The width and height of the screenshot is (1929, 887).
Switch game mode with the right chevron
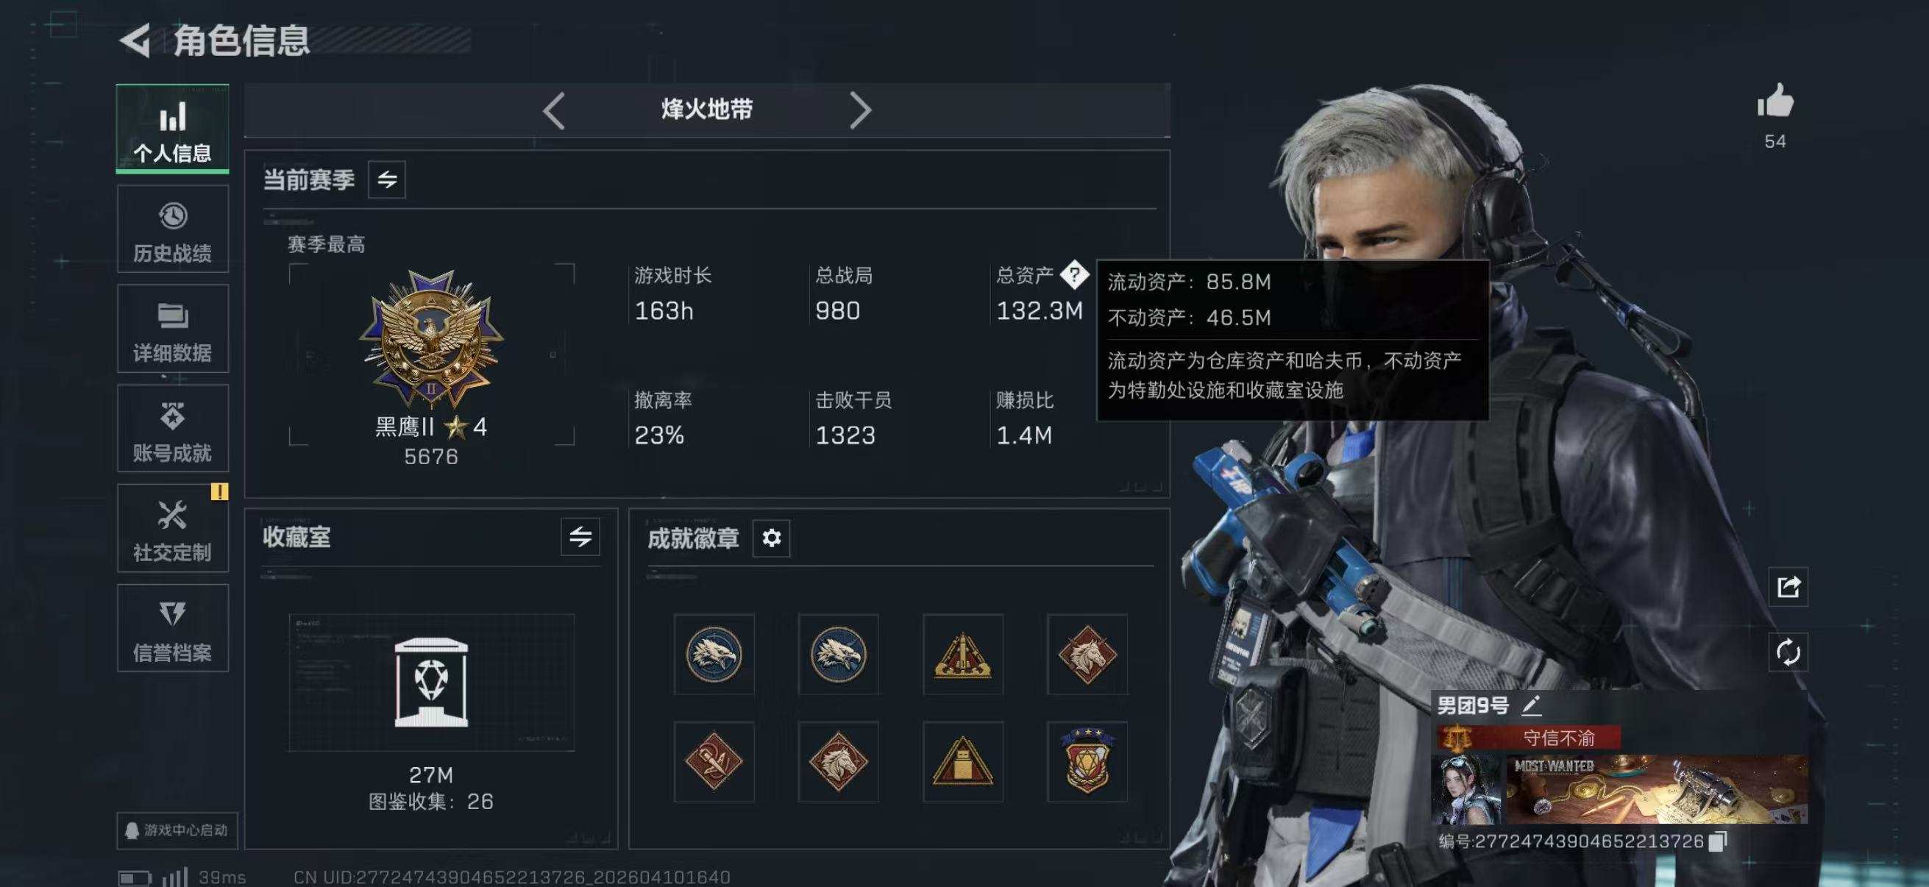(x=859, y=111)
